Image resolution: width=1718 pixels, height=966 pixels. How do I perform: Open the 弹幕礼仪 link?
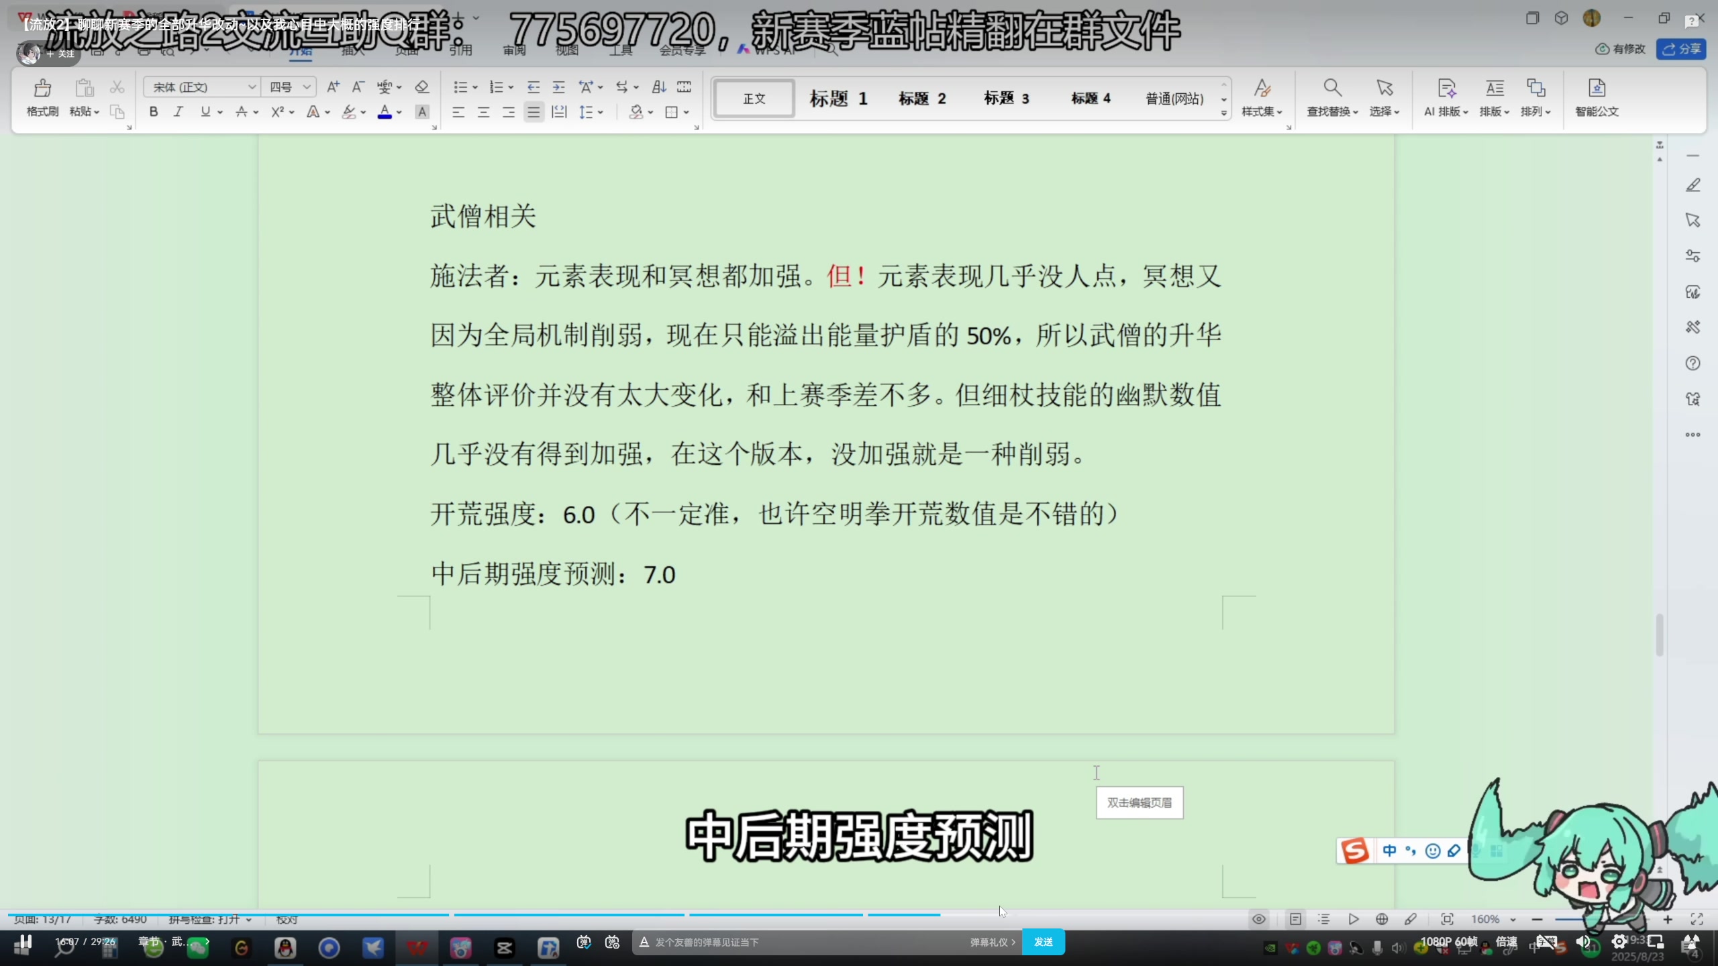[x=992, y=942]
